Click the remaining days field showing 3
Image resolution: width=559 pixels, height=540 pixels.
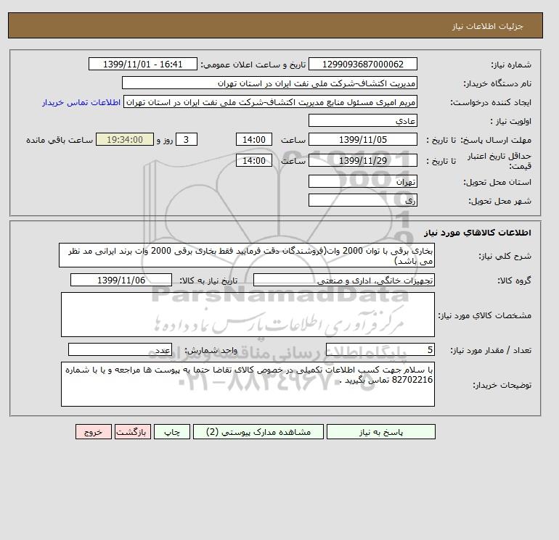(187, 140)
